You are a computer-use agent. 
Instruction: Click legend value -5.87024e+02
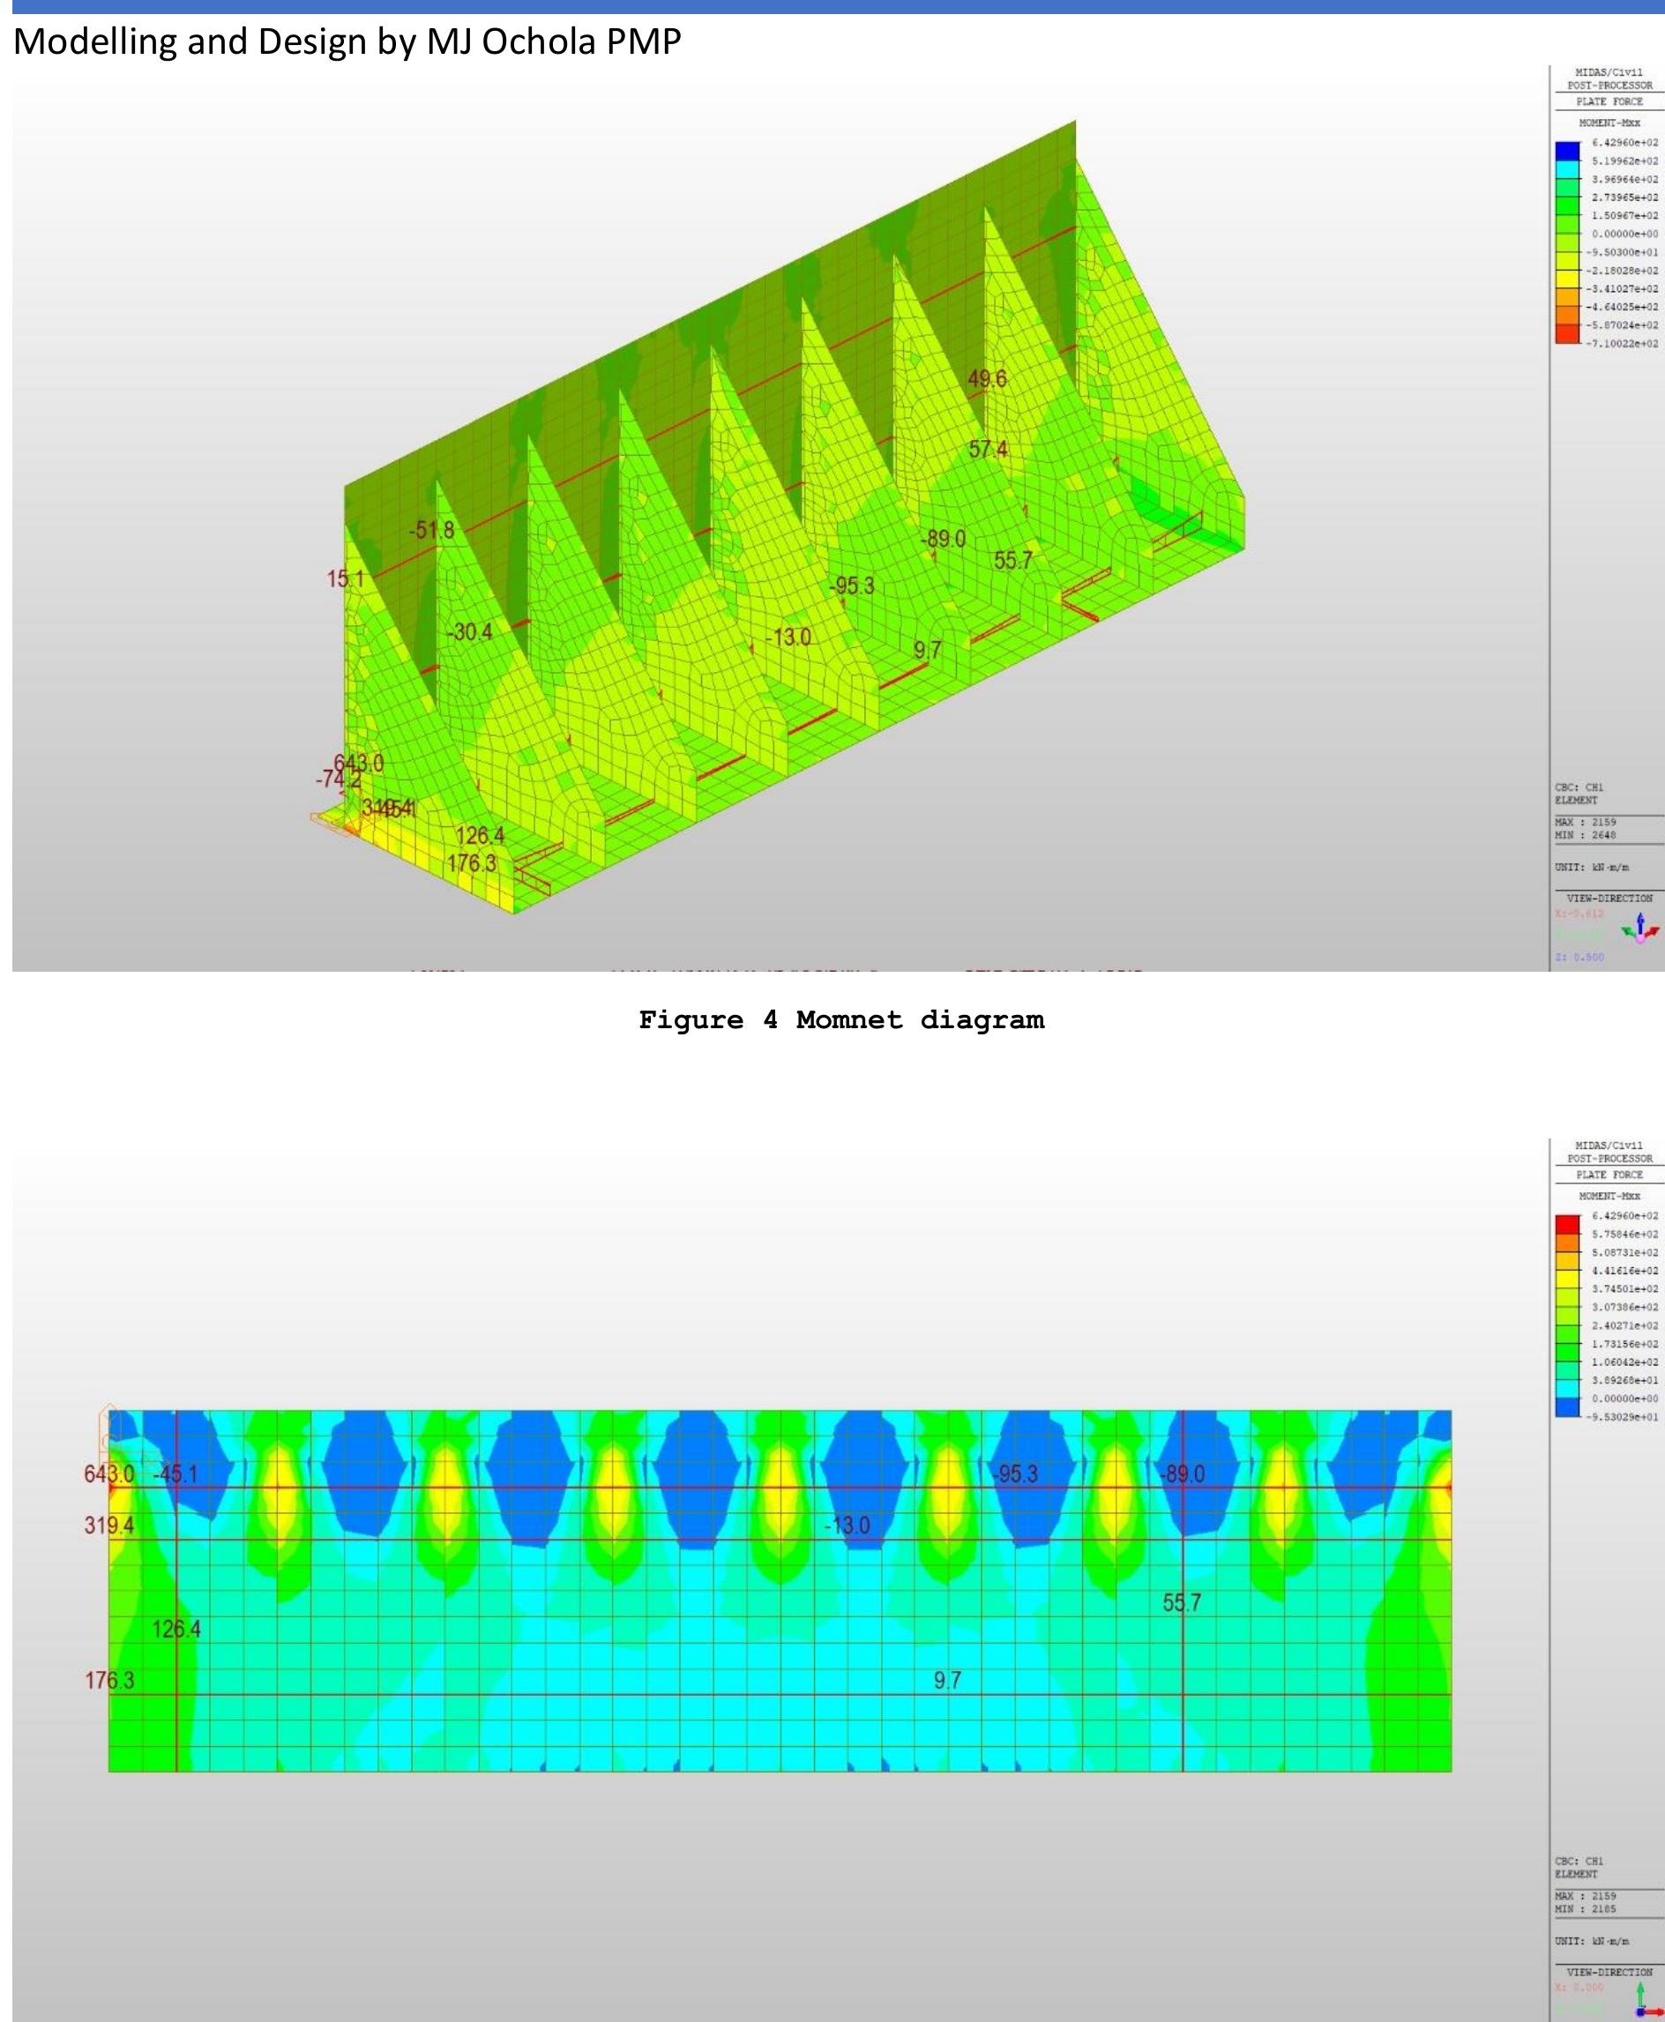pos(1622,325)
